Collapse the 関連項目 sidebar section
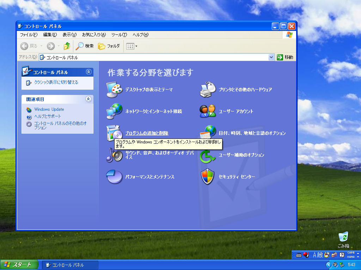This screenshot has height=270, width=361. [x=88, y=99]
